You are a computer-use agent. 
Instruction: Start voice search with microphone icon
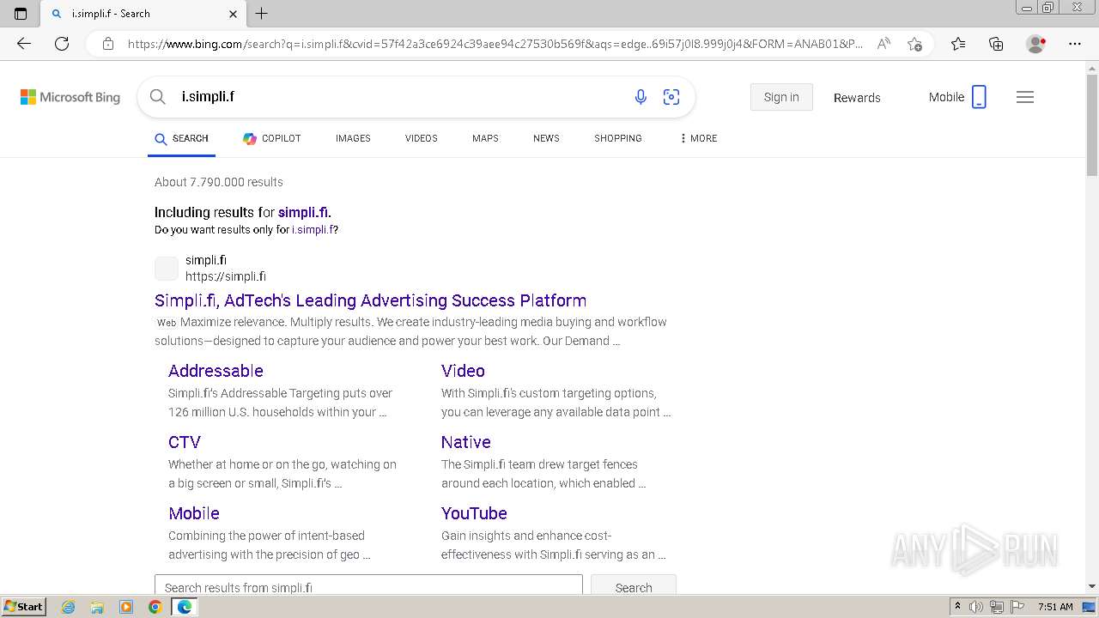pyautogui.click(x=641, y=97)
